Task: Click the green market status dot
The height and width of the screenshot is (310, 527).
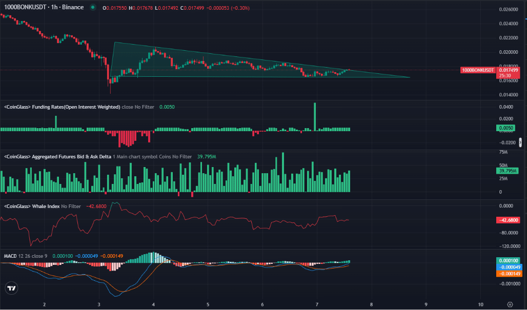Action: pyautogui.click(x=92, y=8)
